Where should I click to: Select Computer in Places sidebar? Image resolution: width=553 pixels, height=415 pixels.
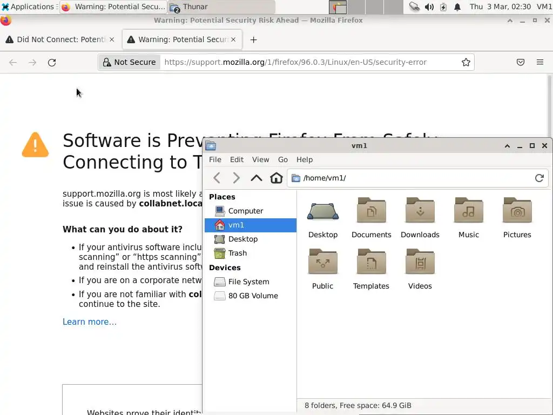(251, 211)
